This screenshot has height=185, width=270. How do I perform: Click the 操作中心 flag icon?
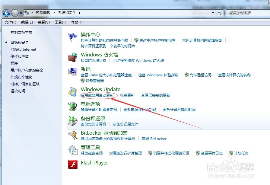(72, 37)
